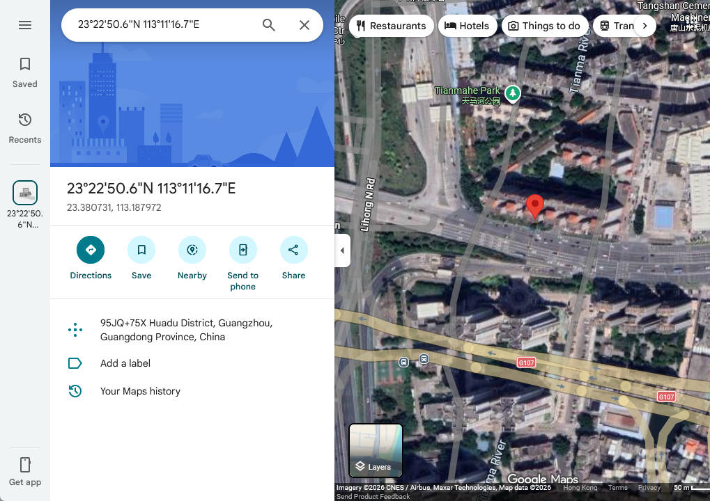710x501 pixels.
Task: Select the Hotels category chip
Action: coord(467,26)
